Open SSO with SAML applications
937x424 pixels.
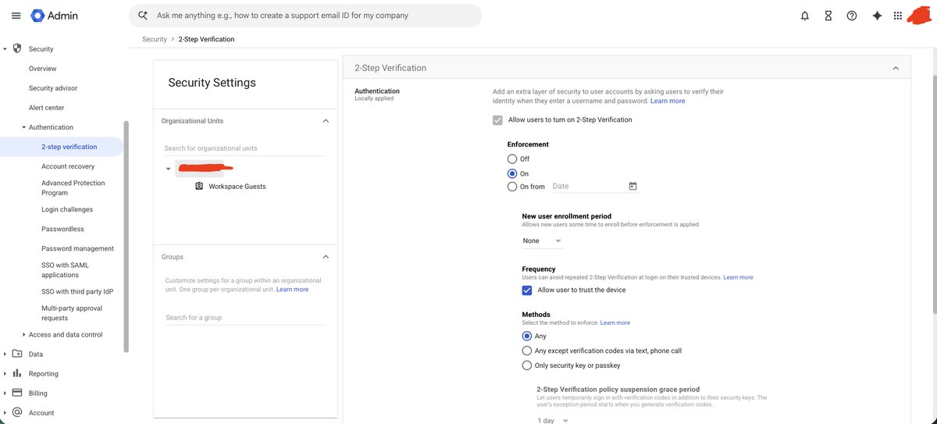(x=66, y=270)
